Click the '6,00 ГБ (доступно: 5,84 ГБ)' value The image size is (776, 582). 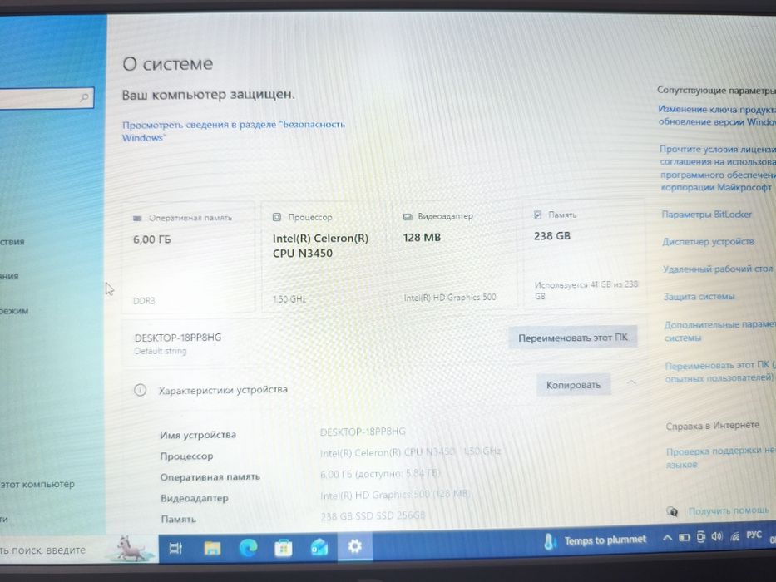click(x=379, y=474)
